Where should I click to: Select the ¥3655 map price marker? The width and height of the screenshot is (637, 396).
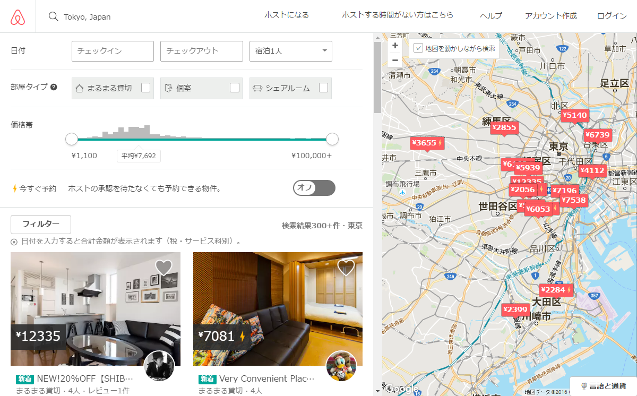(427, 143)
